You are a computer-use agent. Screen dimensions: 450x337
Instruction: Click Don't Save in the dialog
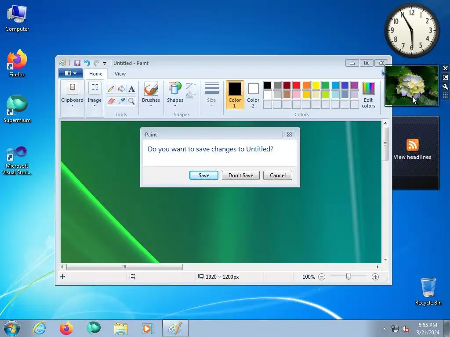point(240,176)
